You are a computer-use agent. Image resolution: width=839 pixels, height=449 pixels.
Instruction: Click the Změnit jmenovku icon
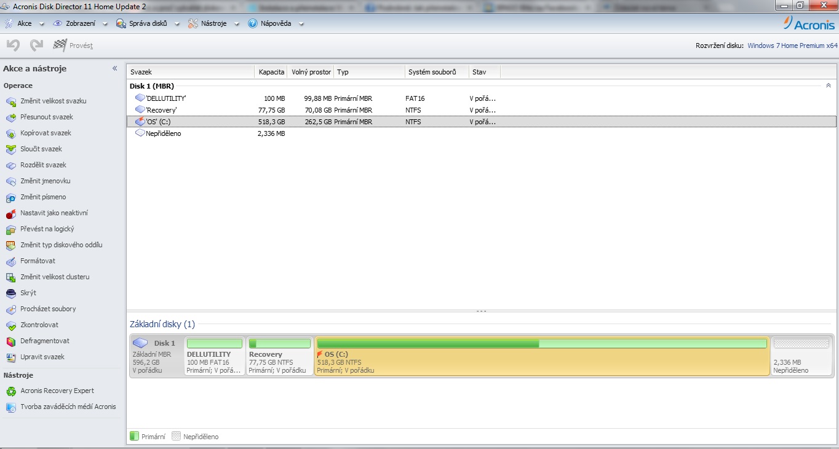pyautogui.click(x=10, y=181)
